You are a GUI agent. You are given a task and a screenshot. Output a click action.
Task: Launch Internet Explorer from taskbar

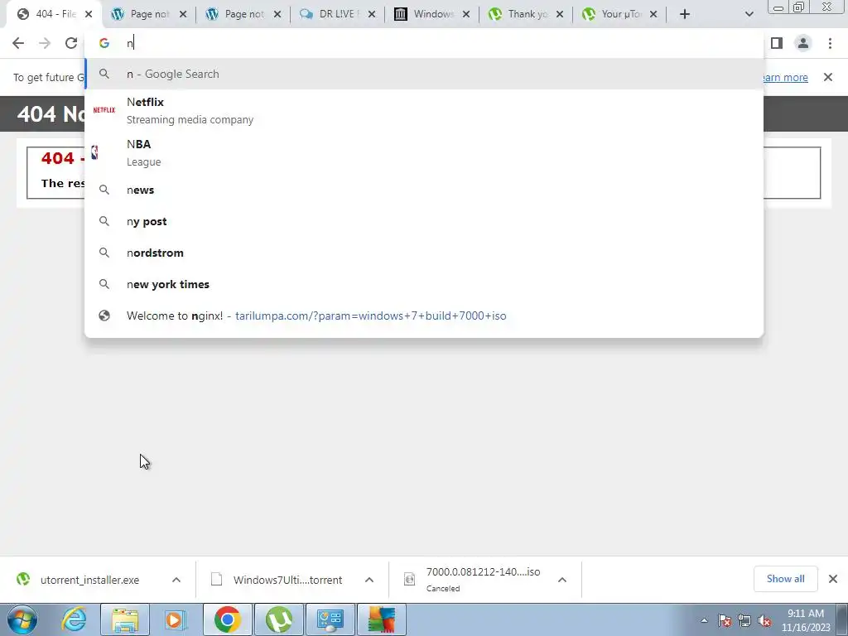pos(74,619)
